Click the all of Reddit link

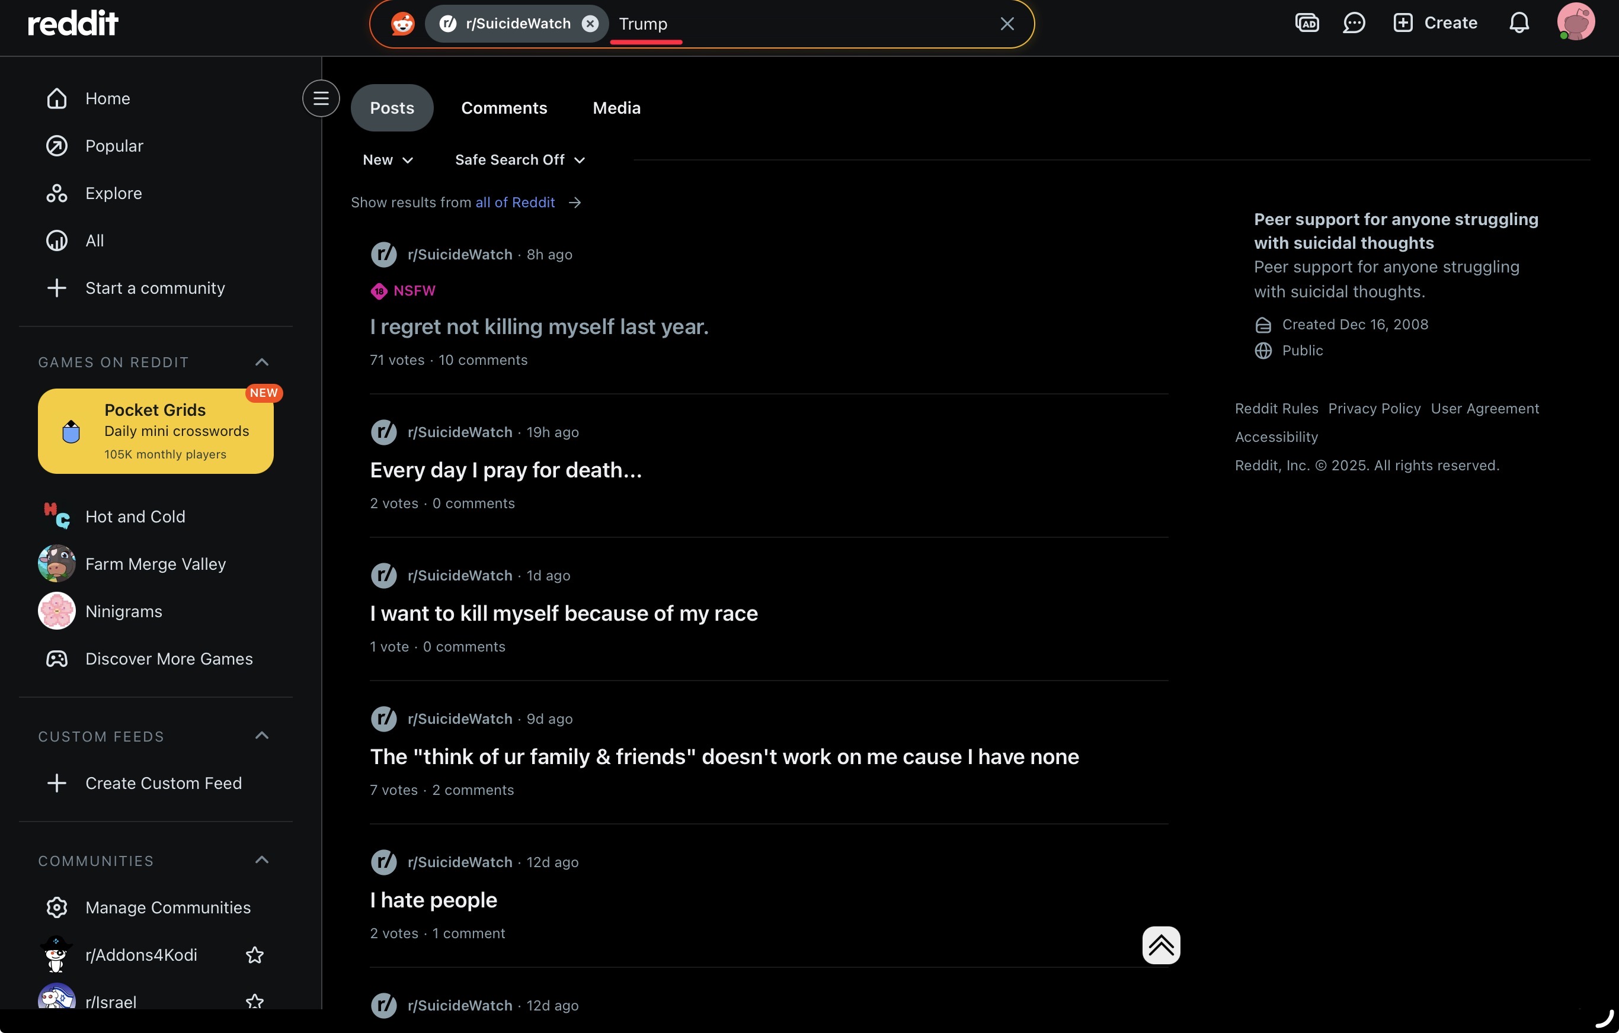(x=515, y=203)
